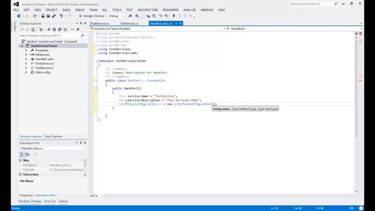Click the Navigate Backward toolbar icon

coord(18,16)
